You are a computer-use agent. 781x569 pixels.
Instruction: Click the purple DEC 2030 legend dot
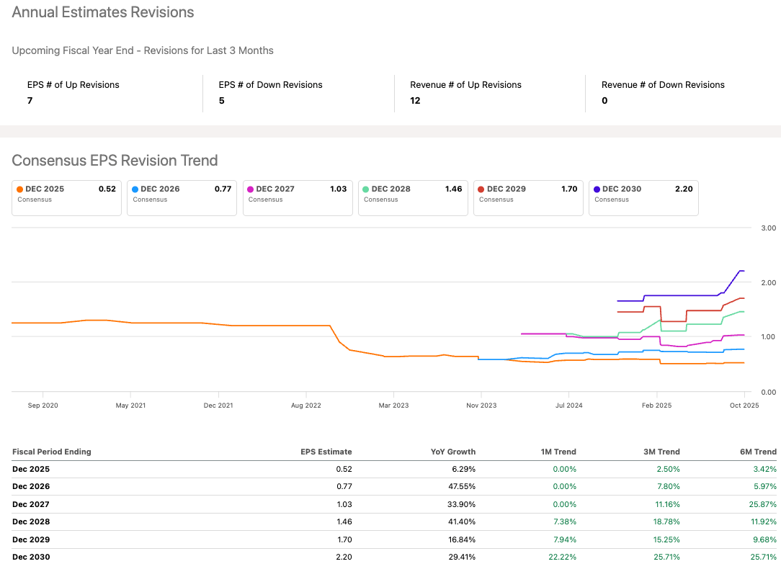tap(597, 189)
